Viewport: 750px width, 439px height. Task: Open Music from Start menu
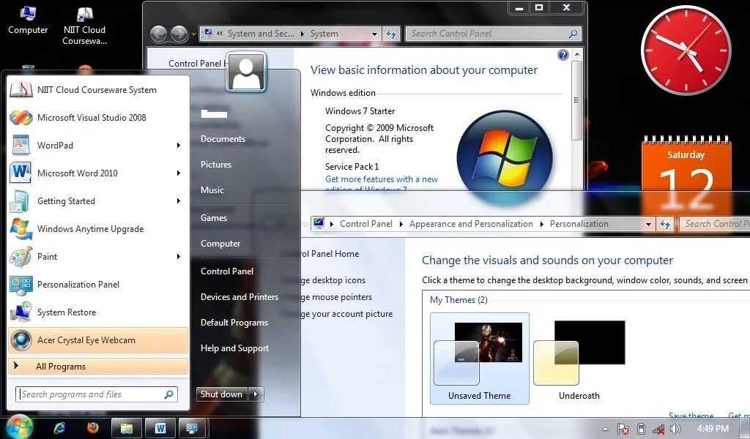pyautogui.click(x=212, y=190)
